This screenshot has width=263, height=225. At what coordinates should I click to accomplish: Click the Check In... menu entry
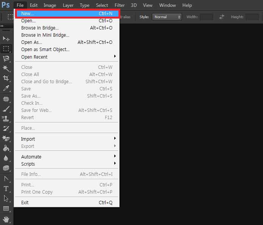pyautogui.click(x=67, y=103)
